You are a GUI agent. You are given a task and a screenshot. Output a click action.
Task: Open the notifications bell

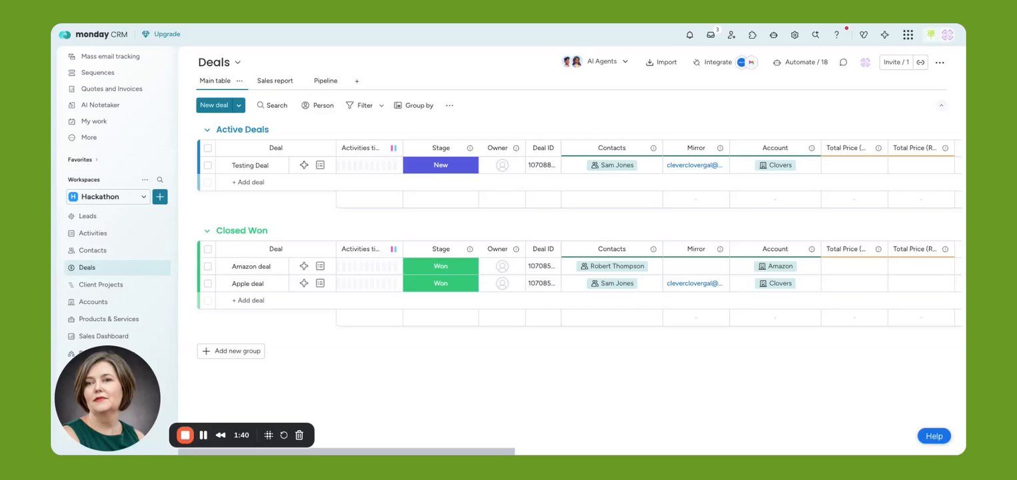tap(690, 35)
